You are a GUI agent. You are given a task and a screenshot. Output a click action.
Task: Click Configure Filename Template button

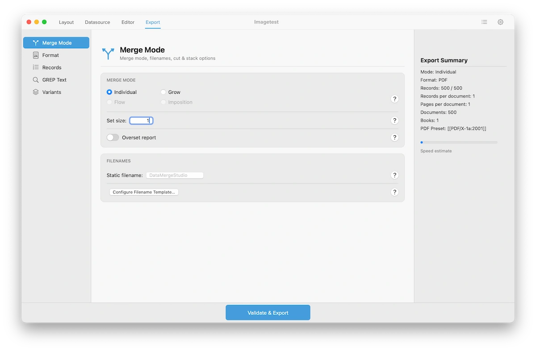click(x=144, y=192)
